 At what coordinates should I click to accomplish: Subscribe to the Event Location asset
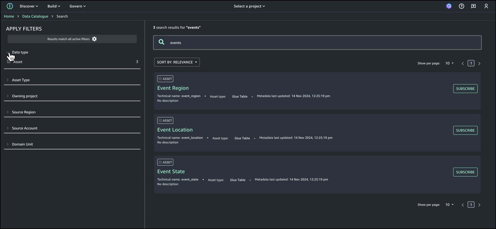[465, 130]
